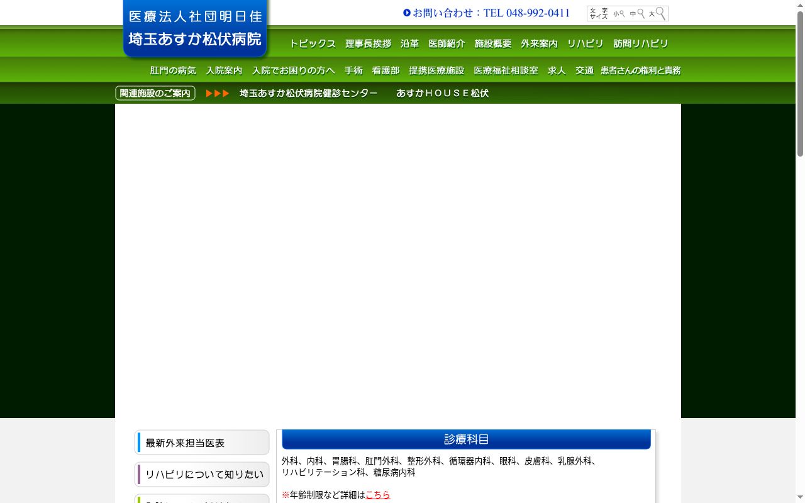
Task: Open 患者さんの権利と責務 menu item
Action: (641, 70)
